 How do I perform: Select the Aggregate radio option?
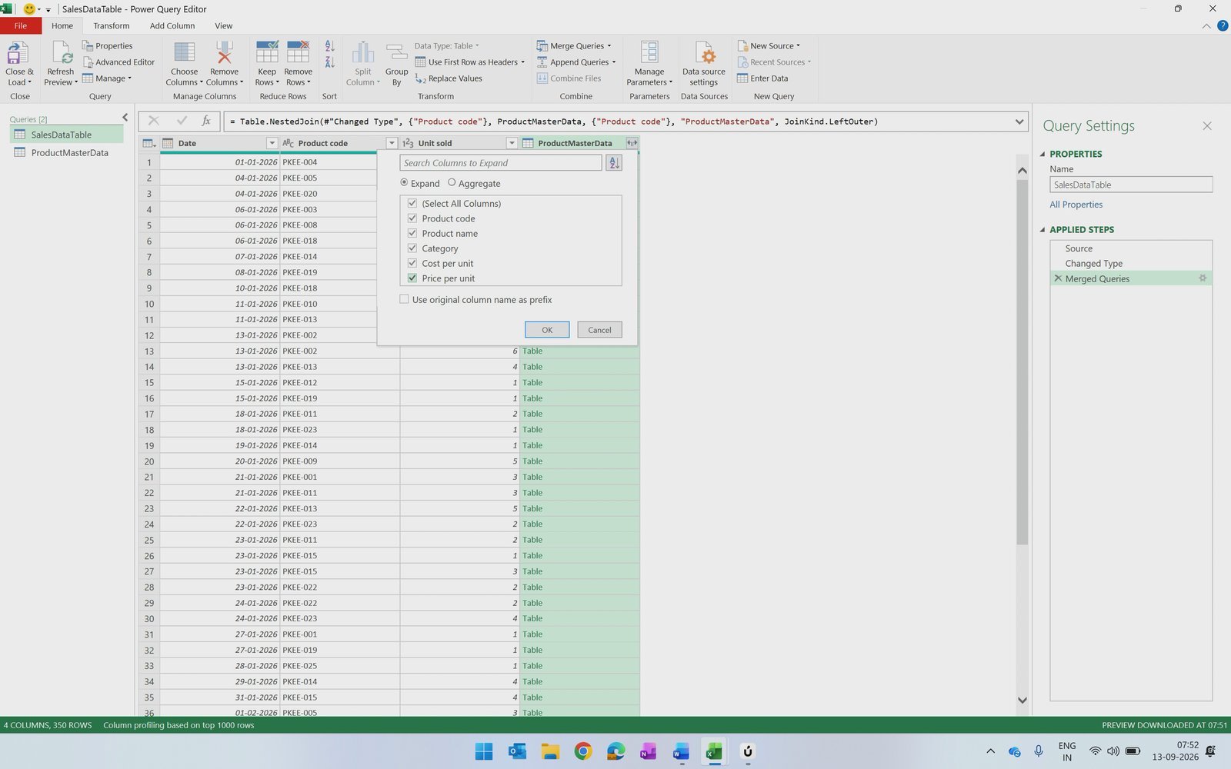click(x=452, y=183)
